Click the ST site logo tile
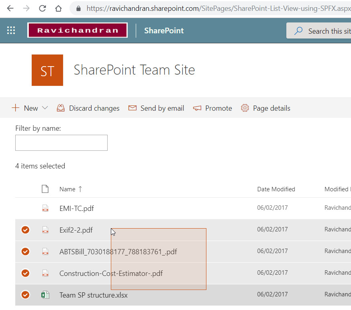 47,70
